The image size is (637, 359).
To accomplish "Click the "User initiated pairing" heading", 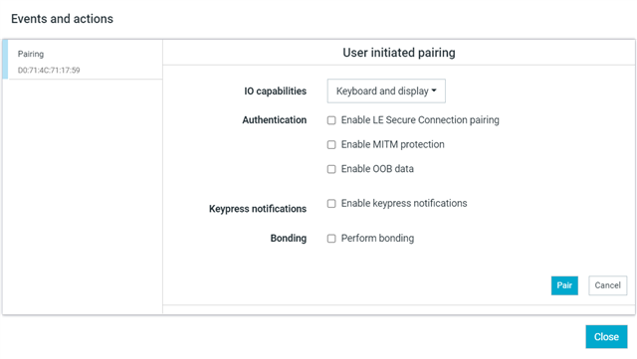I will (x=399, y=53).
